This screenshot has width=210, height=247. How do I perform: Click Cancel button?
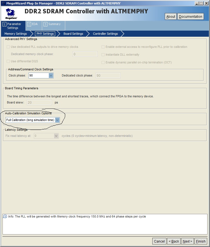tap(159, 241)
